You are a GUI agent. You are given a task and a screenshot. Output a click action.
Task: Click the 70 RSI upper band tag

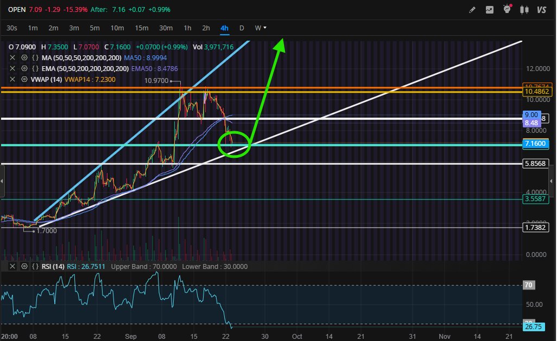(529, 285)
